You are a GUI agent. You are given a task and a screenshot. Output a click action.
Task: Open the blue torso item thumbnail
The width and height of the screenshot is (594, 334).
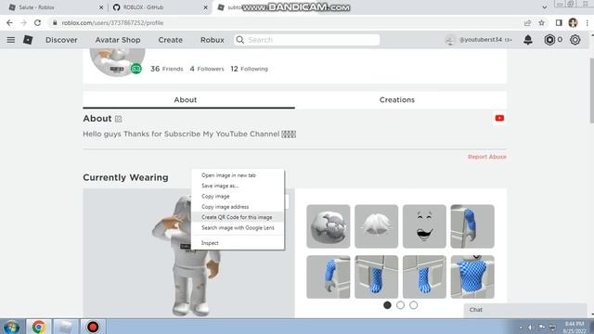pyautogui.click(x=472, y=276)
